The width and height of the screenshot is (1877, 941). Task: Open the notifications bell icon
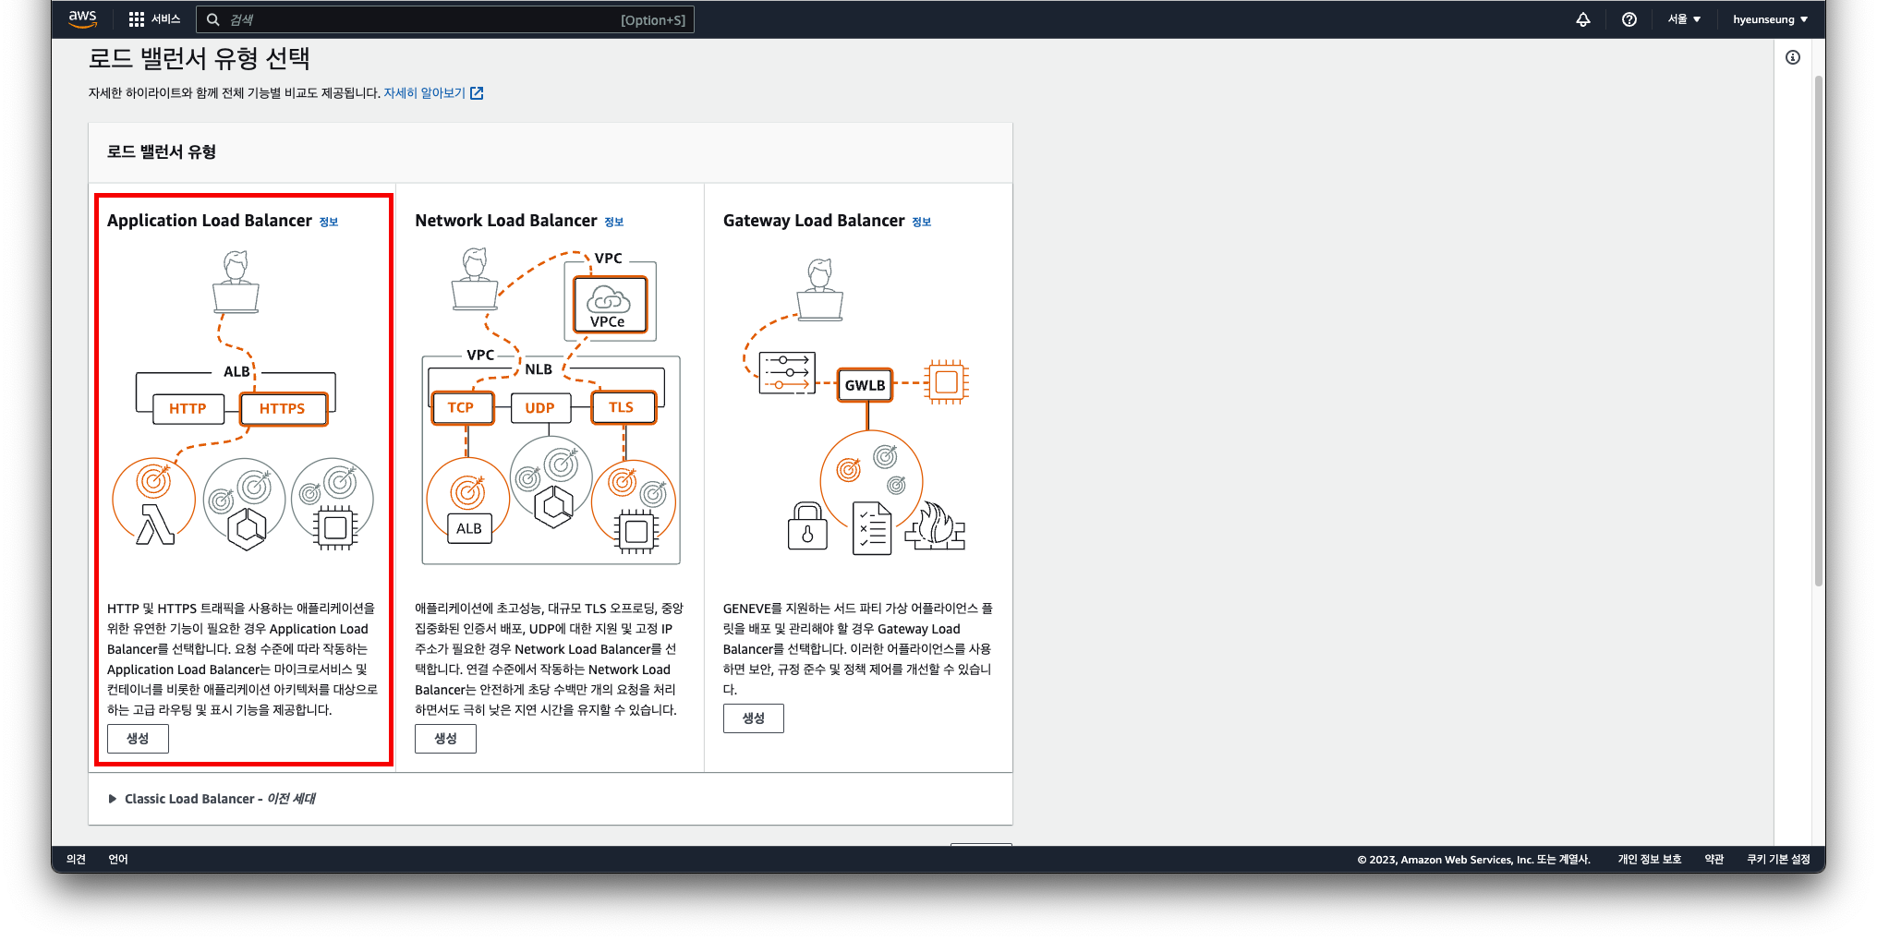click(x=1583, y=19)
